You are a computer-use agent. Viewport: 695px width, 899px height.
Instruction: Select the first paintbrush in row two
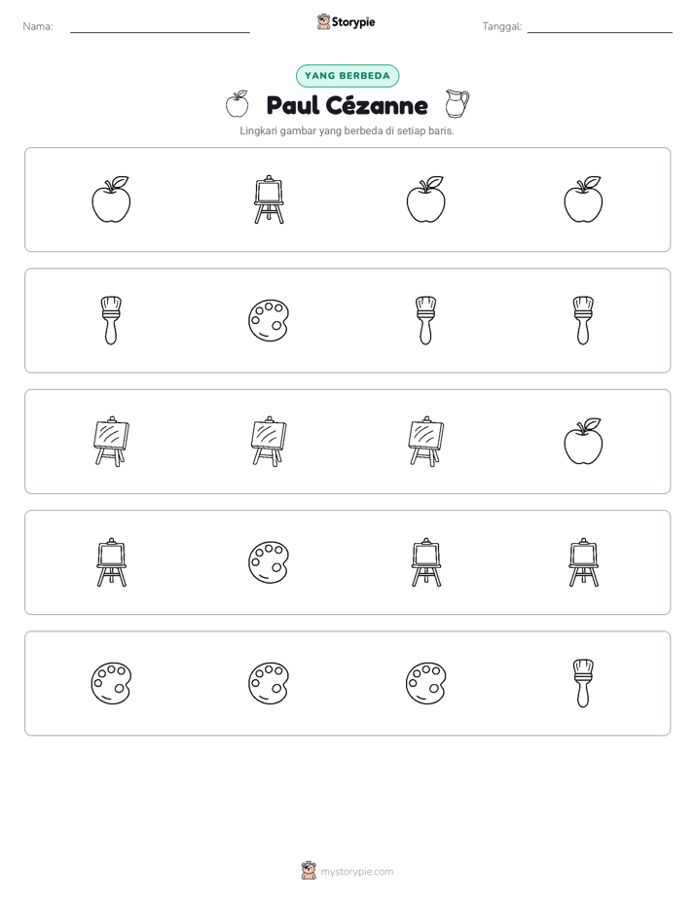pyautogui.click(x=111, y=320)
